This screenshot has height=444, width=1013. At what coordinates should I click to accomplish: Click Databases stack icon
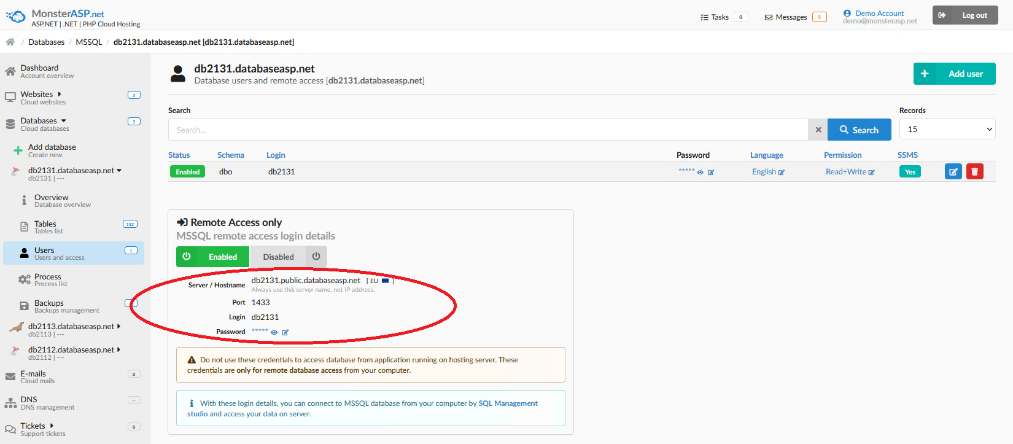click(10, 124)
